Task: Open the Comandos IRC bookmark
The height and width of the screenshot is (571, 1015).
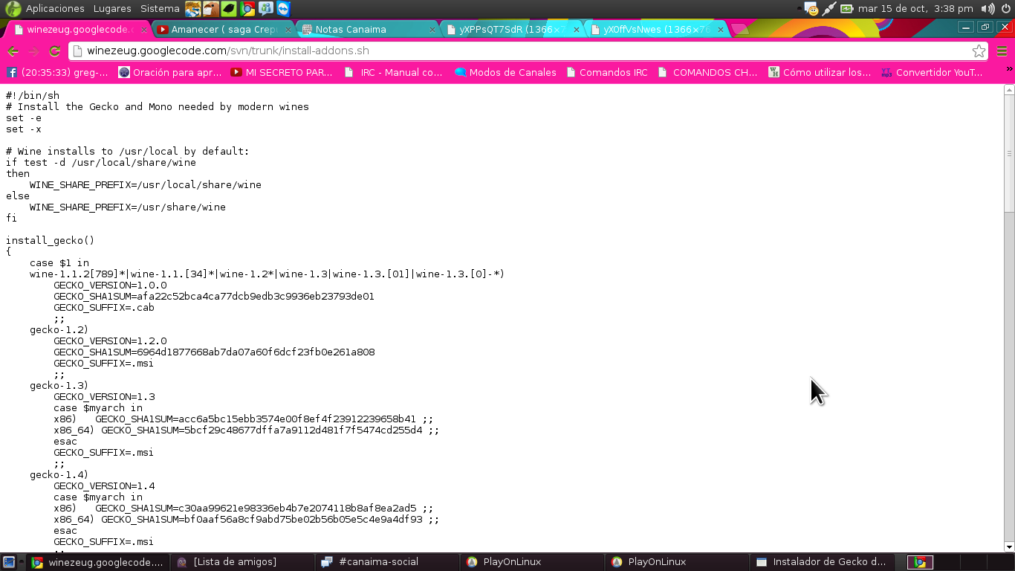Action: (x=607, y=73)
